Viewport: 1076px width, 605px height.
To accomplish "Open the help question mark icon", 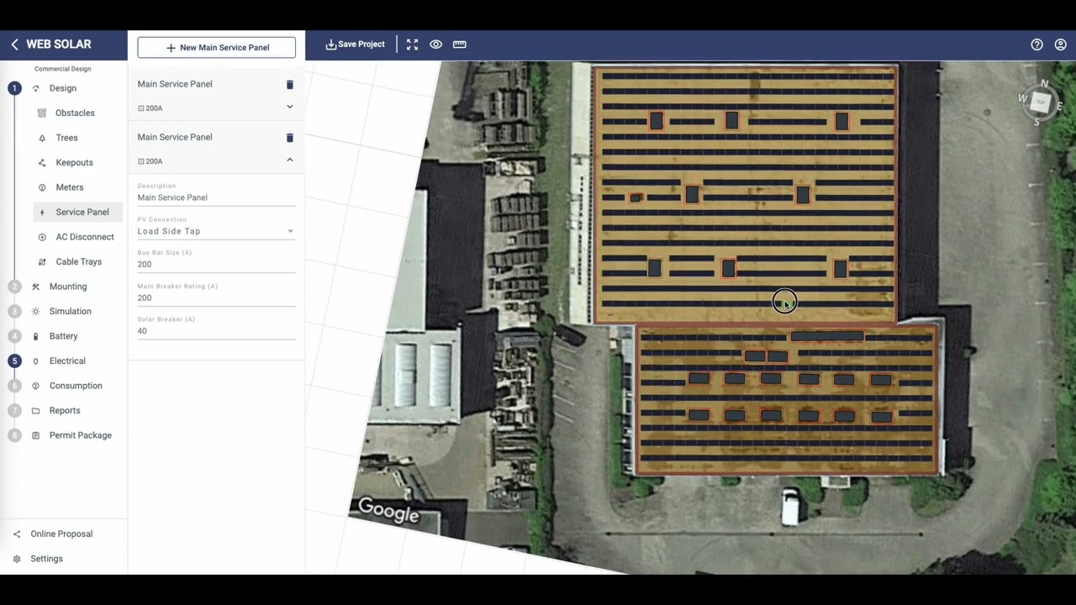I will coord(1036,45).
